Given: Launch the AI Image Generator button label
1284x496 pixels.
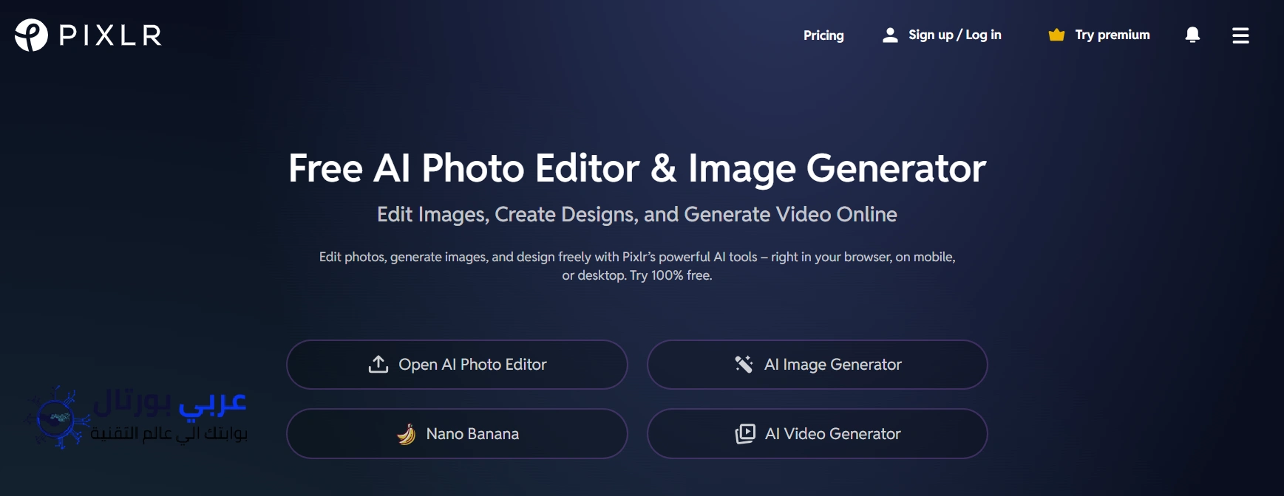Looking at the screenshot, I should click(x=832, y=365).
